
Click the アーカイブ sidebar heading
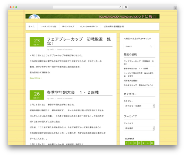point(130,116)
